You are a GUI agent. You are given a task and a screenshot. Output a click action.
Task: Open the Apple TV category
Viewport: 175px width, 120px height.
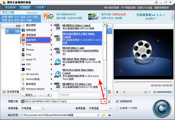[36, 60]
